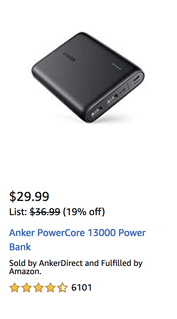Image resolution: width=177 pixels, height=319 pixels.
Task: Click the second gold rating star
Action: click(27, 288)
